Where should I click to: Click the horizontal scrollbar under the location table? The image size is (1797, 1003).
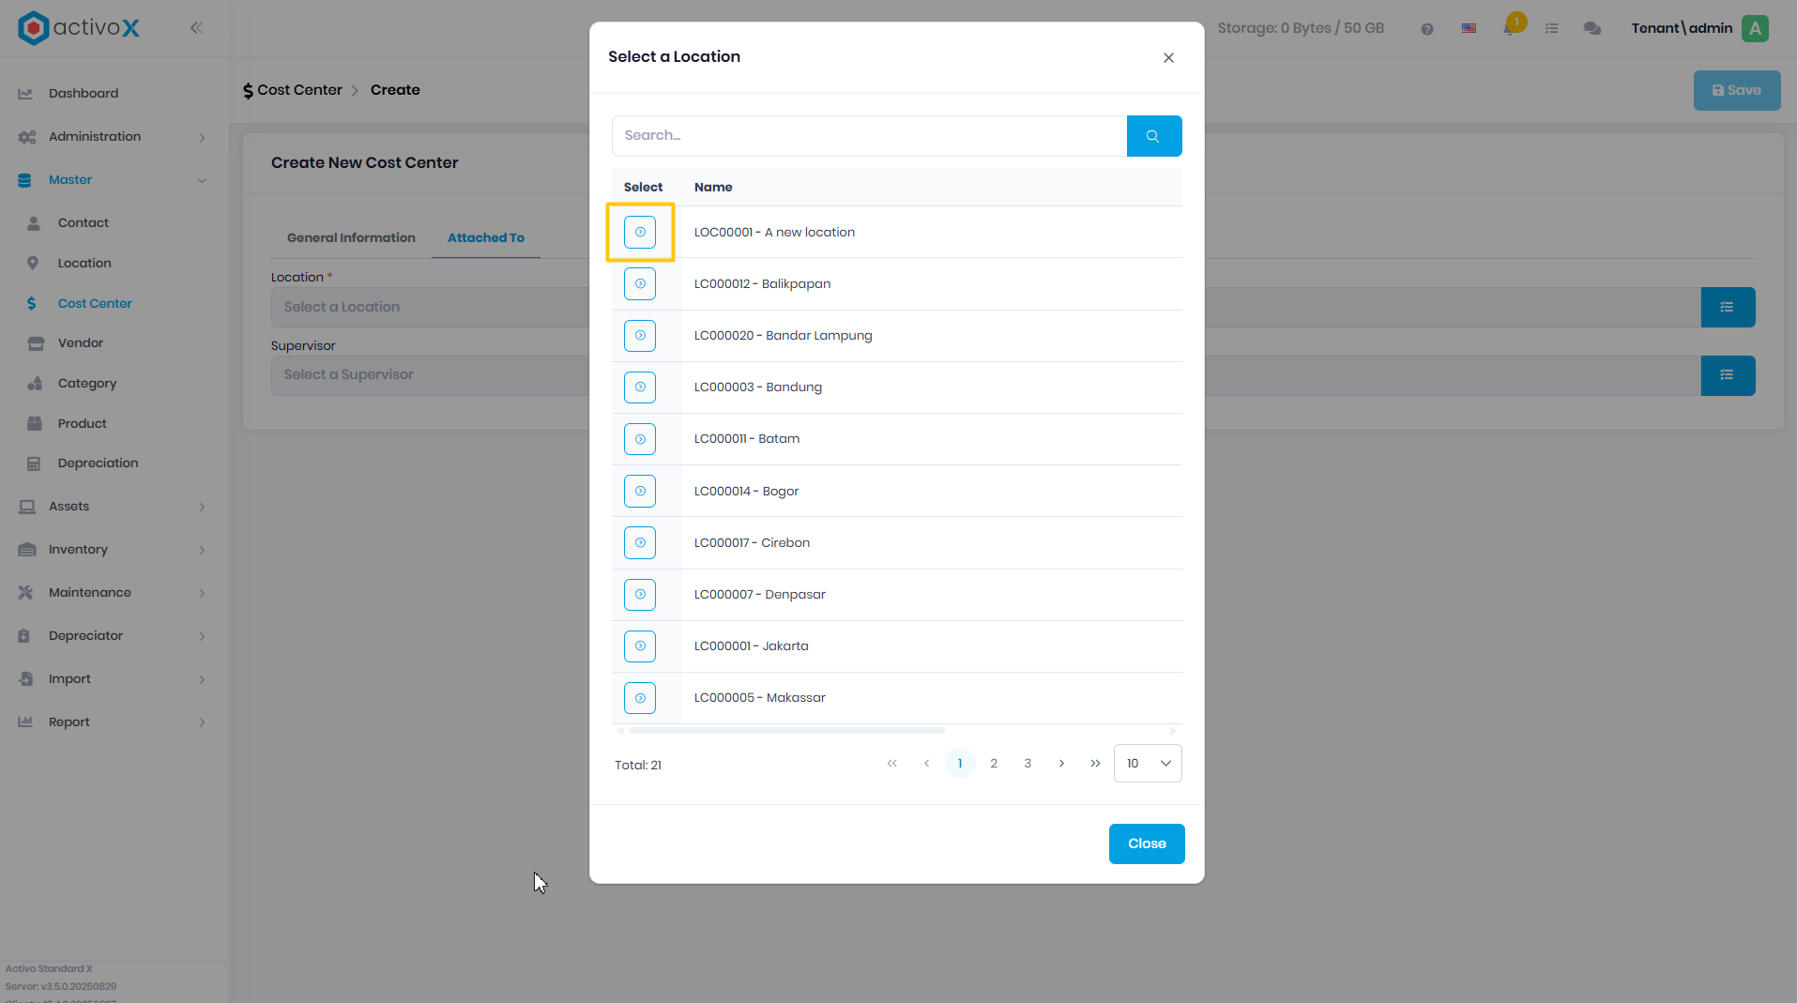click(786, 730)
